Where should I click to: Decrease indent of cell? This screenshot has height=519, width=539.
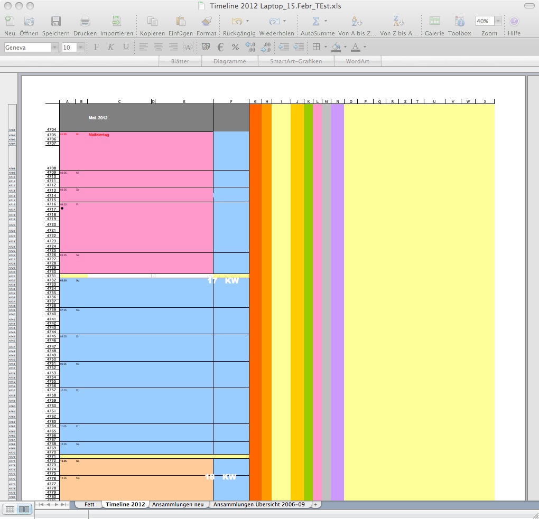click(284, 47)
